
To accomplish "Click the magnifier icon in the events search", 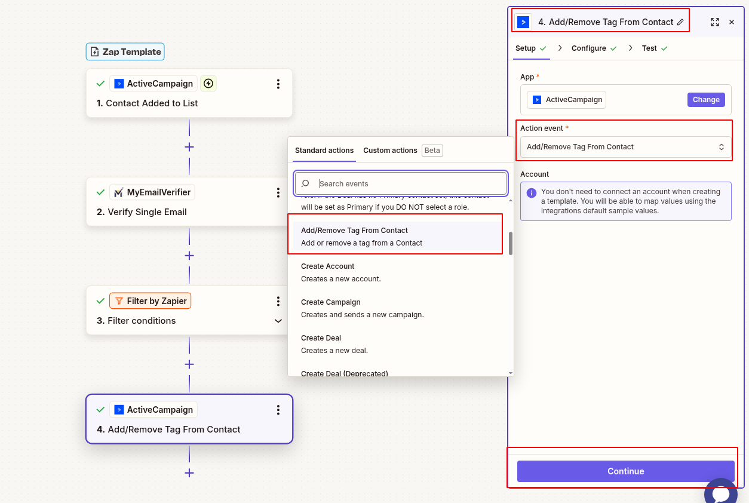I will tap(305, 183).
